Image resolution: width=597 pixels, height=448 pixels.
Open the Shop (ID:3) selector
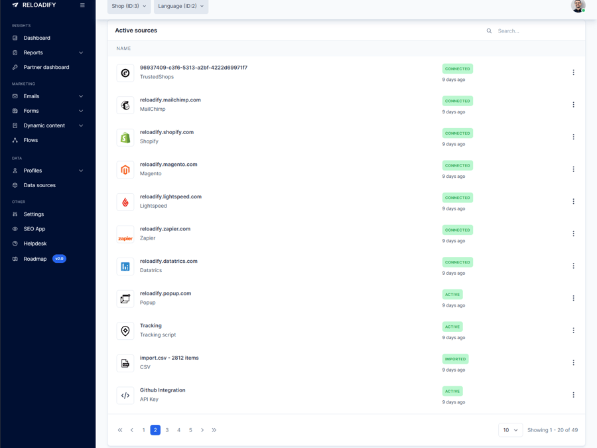[x=128, y=6]
